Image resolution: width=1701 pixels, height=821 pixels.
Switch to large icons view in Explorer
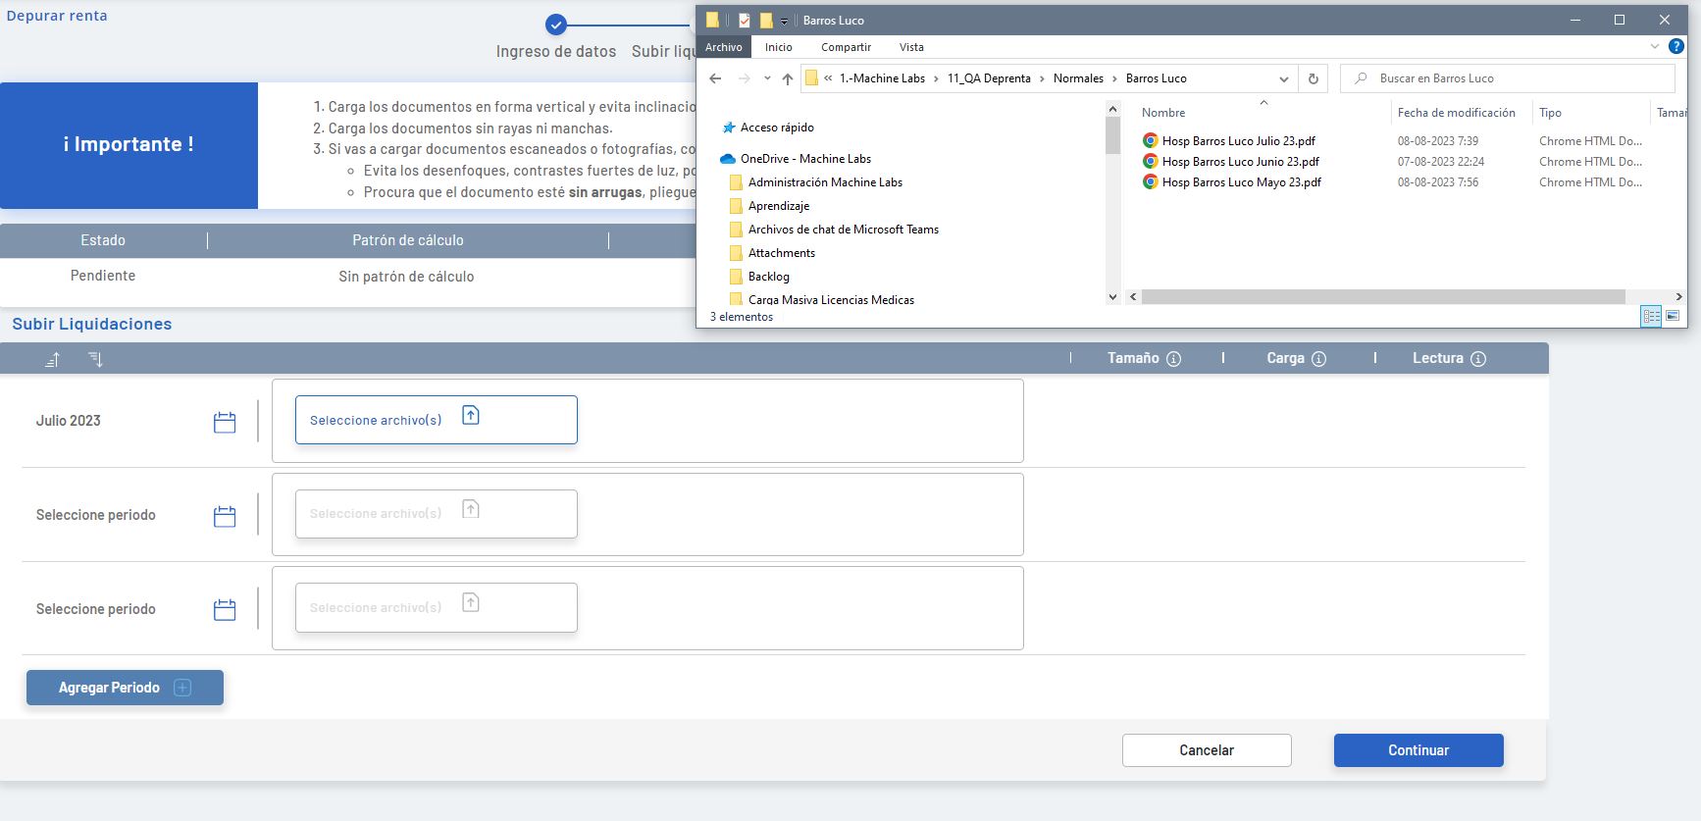[x=1673, y=316]
